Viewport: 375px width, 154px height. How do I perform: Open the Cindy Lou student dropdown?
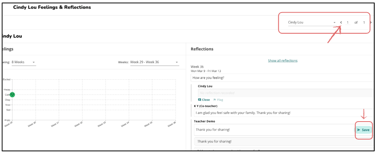click(312, 22)
